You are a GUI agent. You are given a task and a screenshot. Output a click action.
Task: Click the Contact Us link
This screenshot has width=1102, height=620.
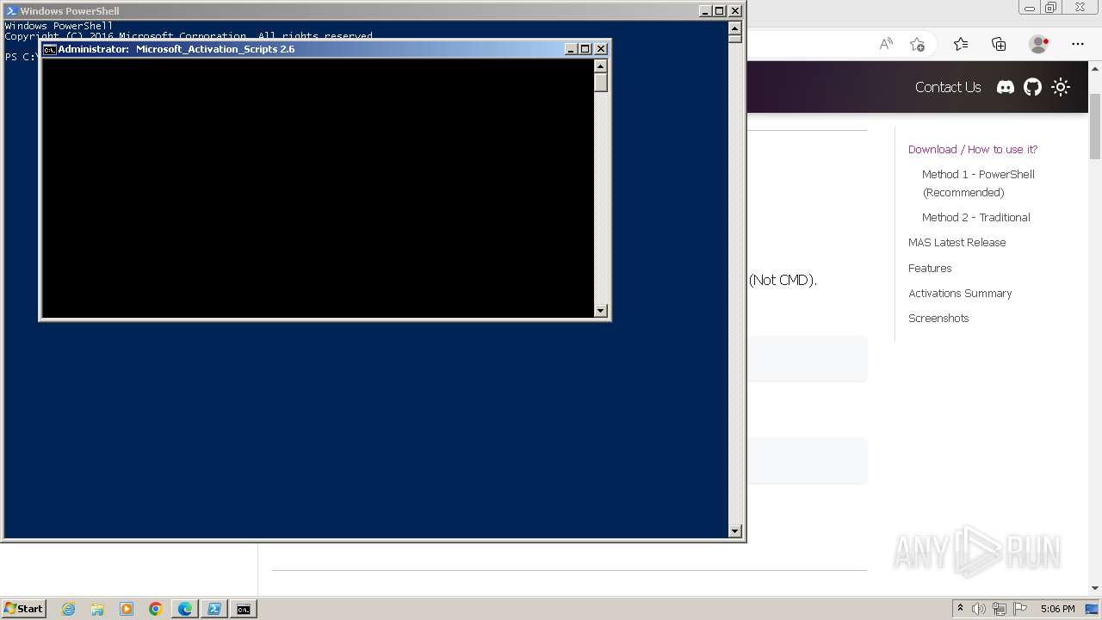click(948, 87)
